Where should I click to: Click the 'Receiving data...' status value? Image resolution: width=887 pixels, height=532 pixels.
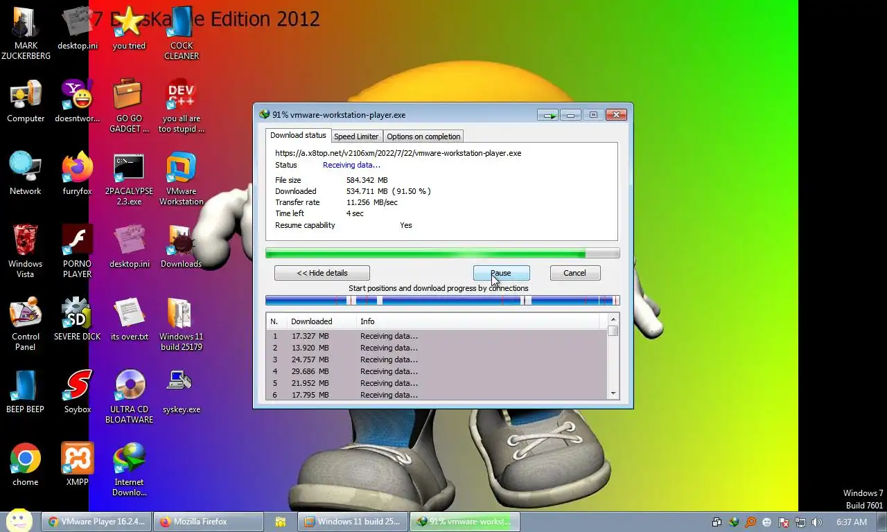coord(351,165)
